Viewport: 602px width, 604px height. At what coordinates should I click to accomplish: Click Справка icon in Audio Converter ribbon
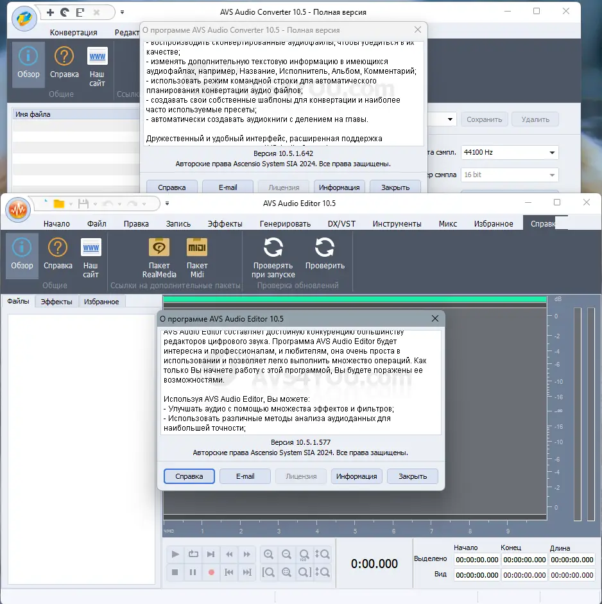[x=64, y=63]
